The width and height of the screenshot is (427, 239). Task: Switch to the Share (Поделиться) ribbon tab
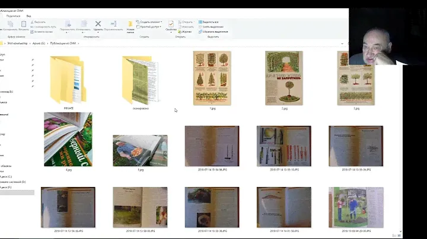click(14, 16)
